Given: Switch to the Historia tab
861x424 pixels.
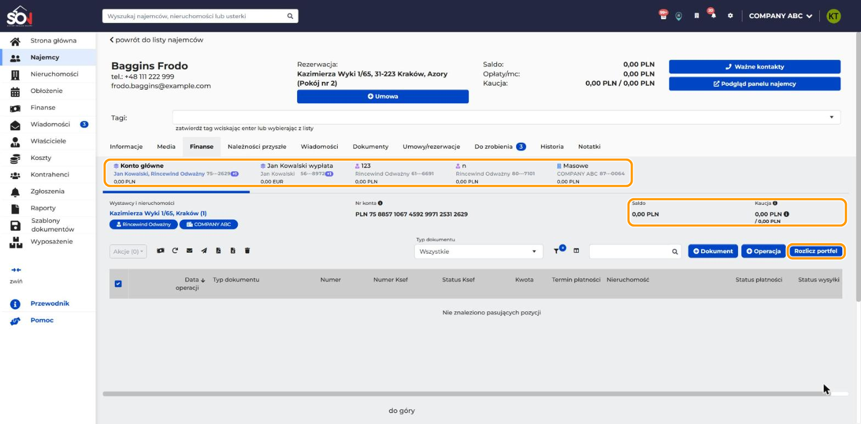Looking at the screenshot, I should tap(552, 147).
